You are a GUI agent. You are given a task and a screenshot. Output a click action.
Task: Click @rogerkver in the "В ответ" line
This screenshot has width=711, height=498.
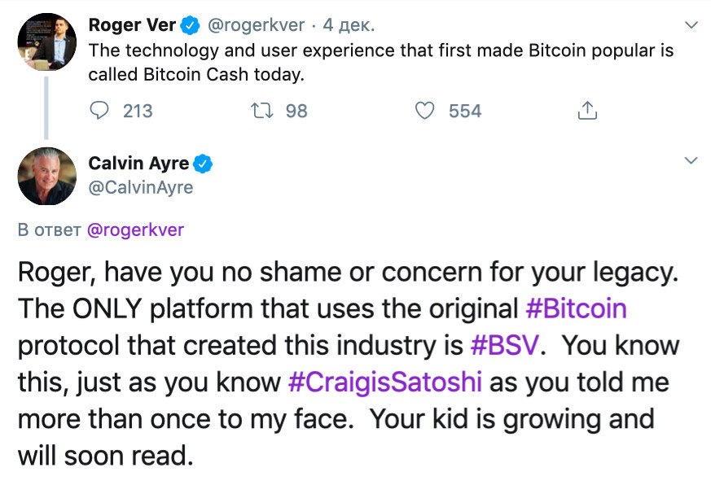pyautogui.click(x=135, y=230)
